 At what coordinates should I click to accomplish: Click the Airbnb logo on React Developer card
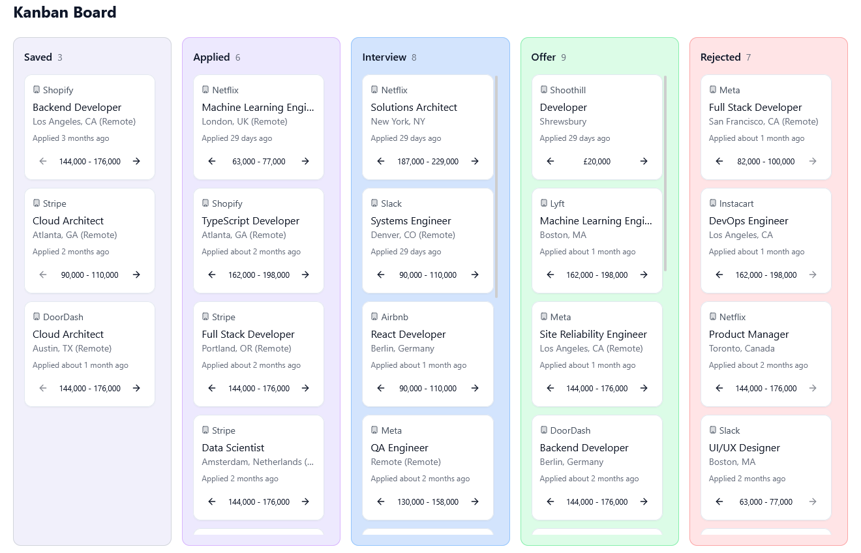coord(374,316)
